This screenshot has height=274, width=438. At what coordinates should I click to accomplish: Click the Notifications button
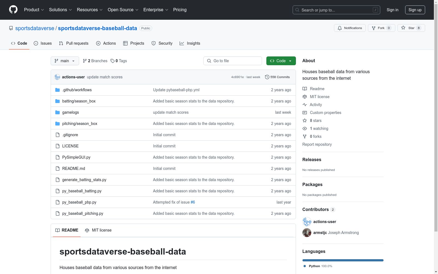pos(350,28)
